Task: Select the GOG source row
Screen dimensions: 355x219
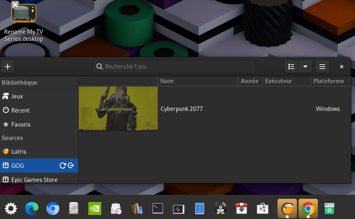Action: [x=39, y=166]
